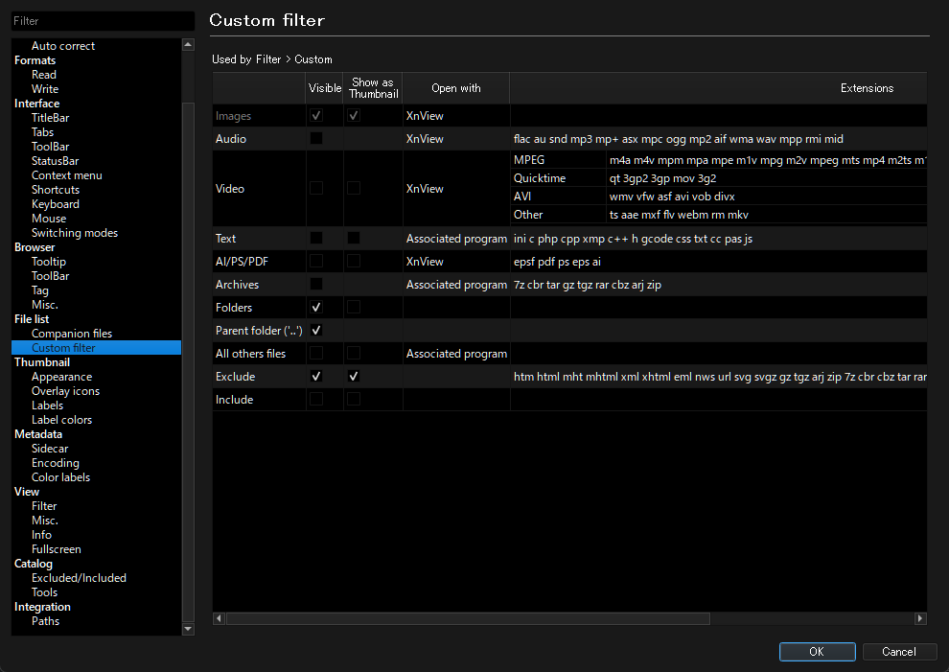The width and height of the screenshot is (949, 672).
Task: Change Open with for Text row
Action: pyautogui.click(x=456, y=239)
